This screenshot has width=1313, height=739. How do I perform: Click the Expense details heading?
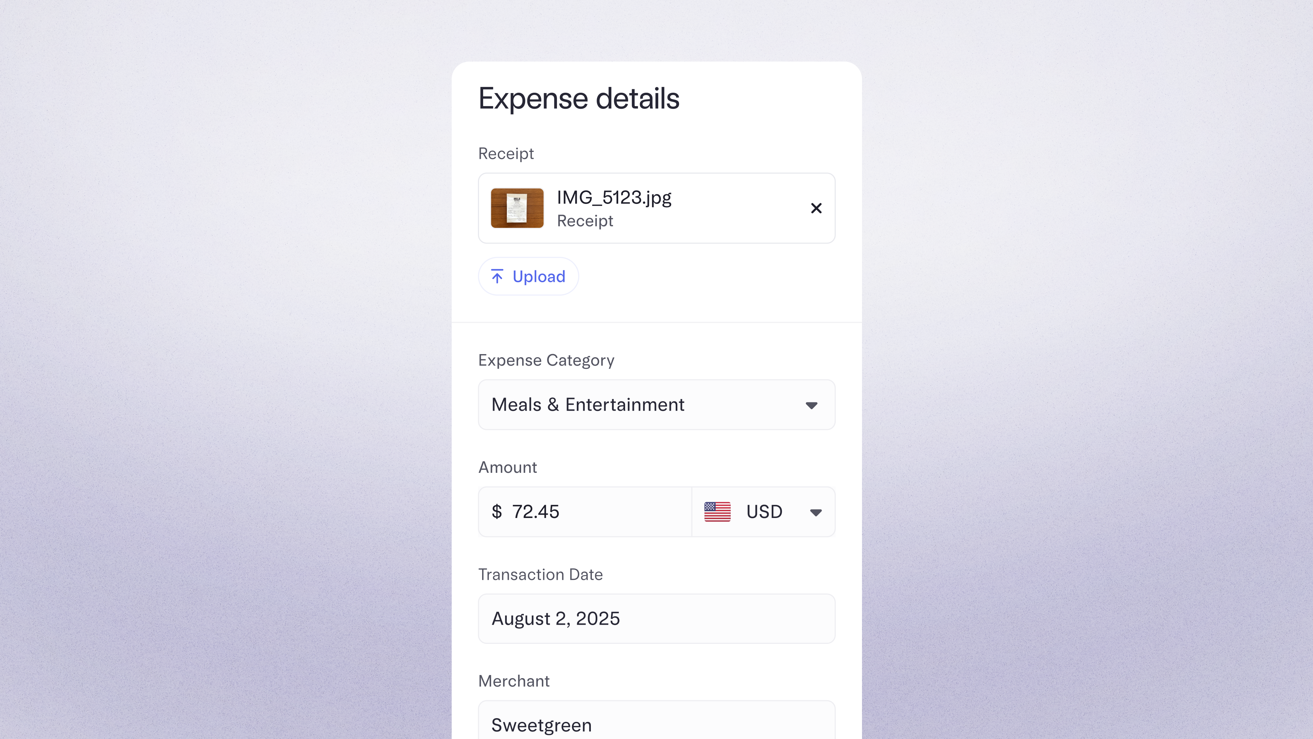[579, 99]
